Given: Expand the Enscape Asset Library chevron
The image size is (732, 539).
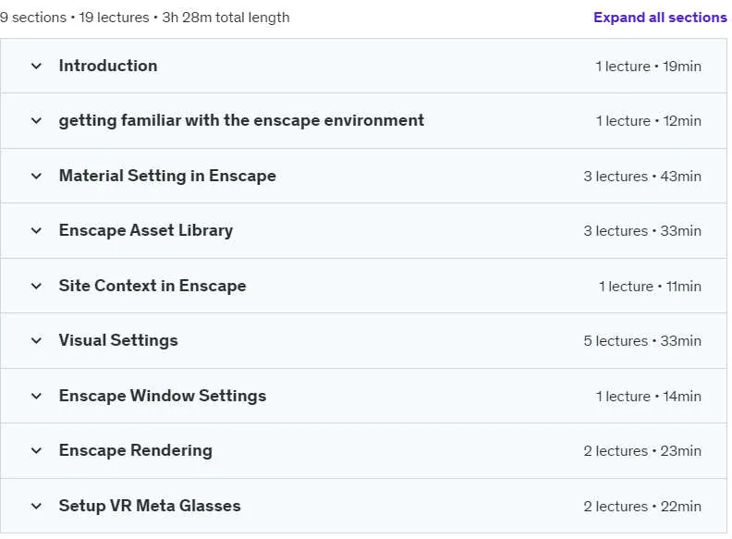Looking at the screenshot, I should 36,231.
